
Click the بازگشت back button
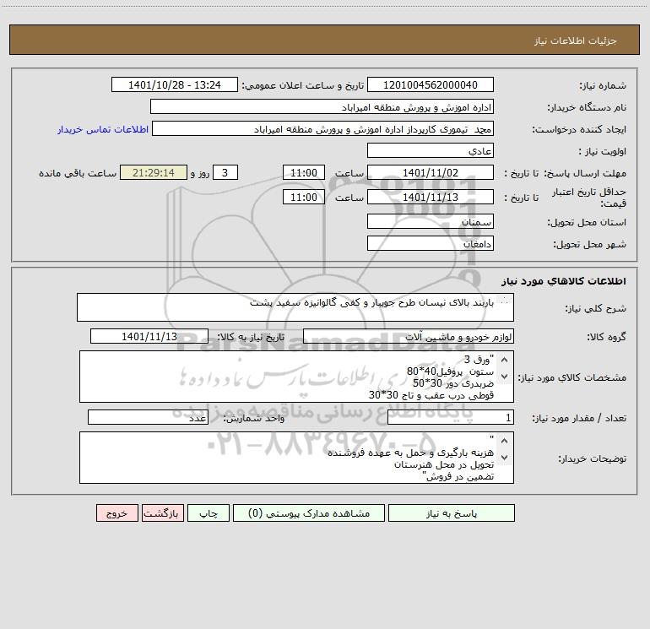click(162, 512)
